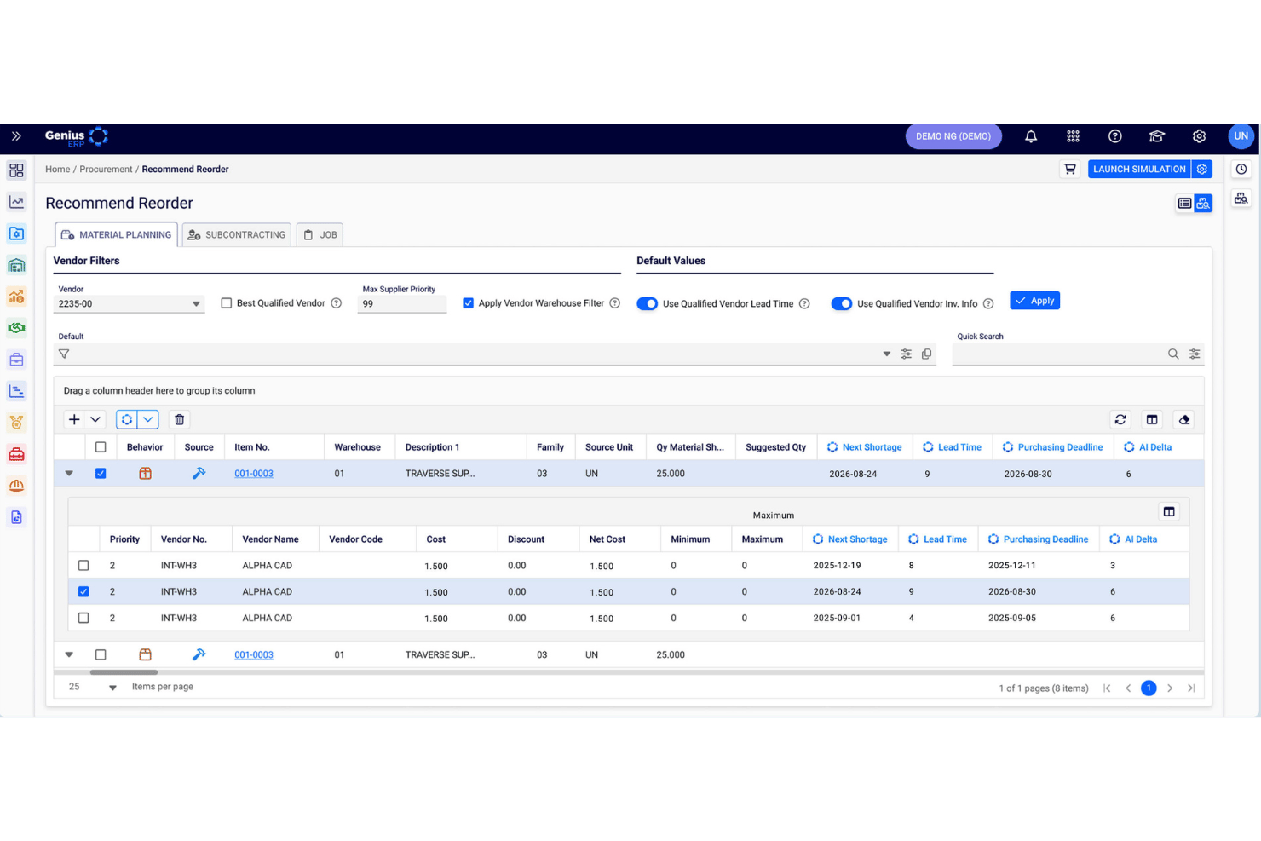
Task: Open the briefcase icon in left sidebar
Action: [x=16, y=360]
